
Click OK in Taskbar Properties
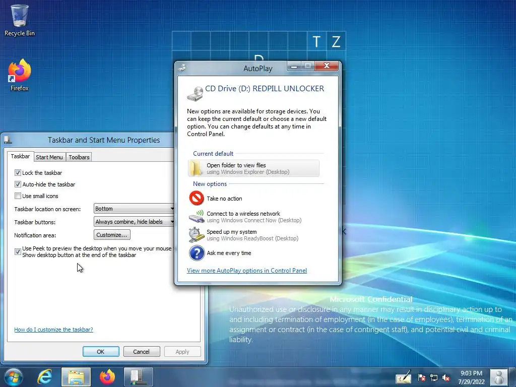(101, 351)
